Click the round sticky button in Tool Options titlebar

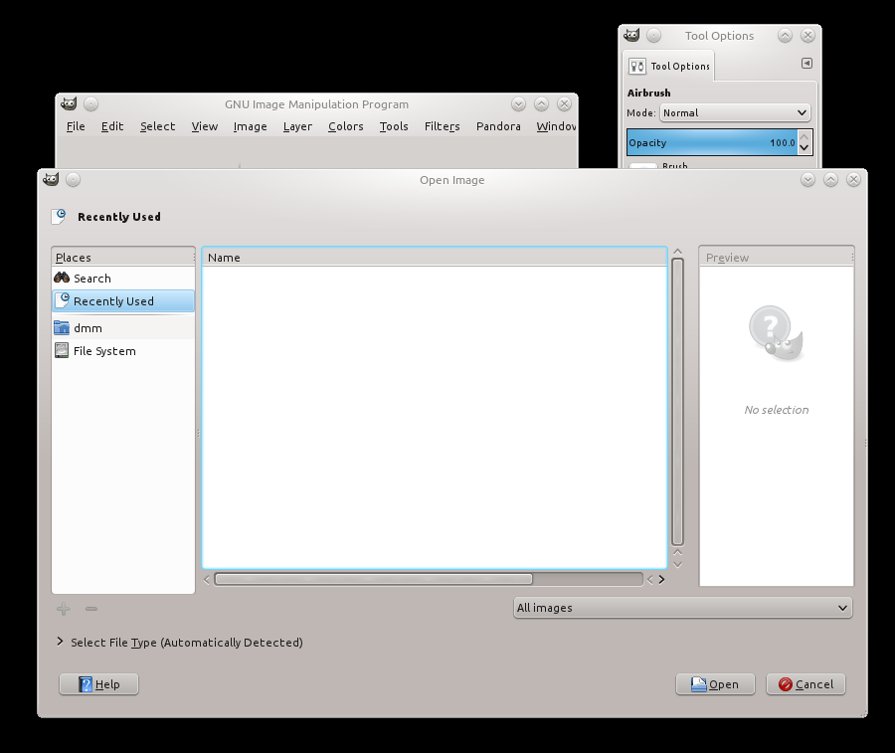(x=653, y=36)
